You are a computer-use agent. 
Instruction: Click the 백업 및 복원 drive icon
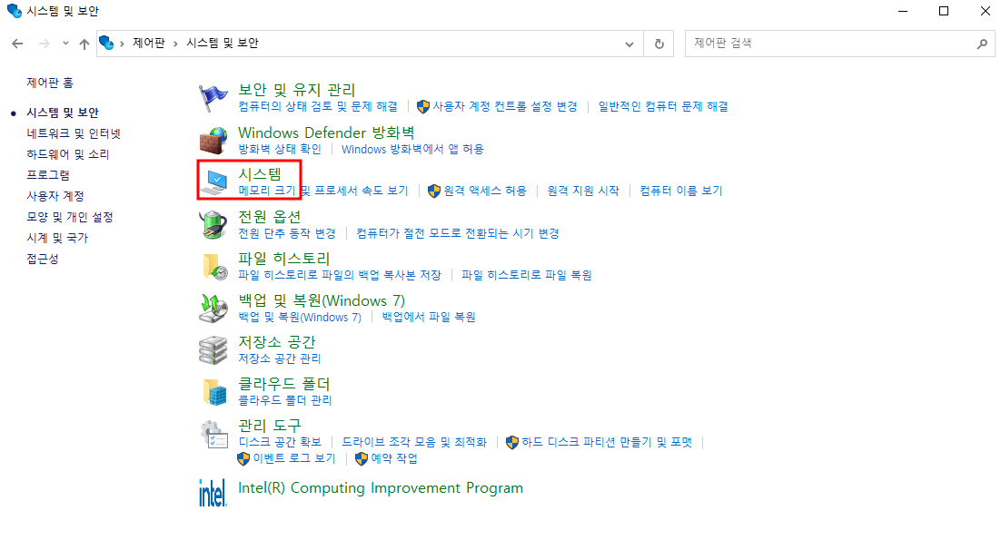[213, 309]
